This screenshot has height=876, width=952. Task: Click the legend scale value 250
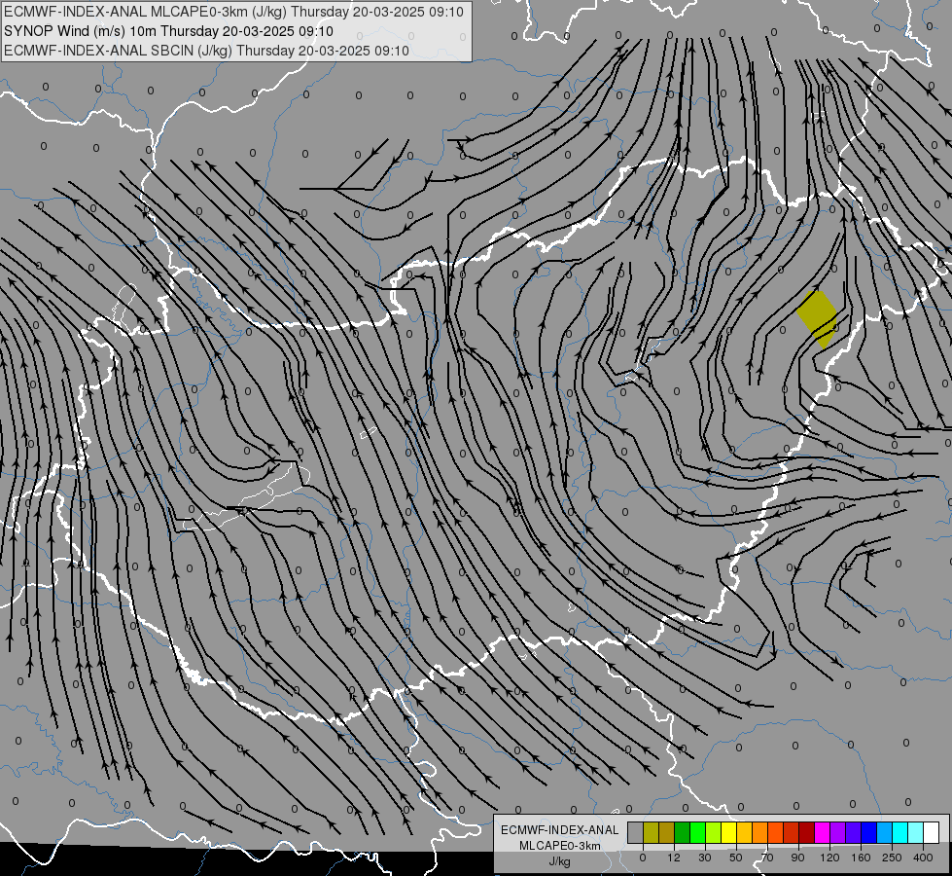tap(892, 858)
